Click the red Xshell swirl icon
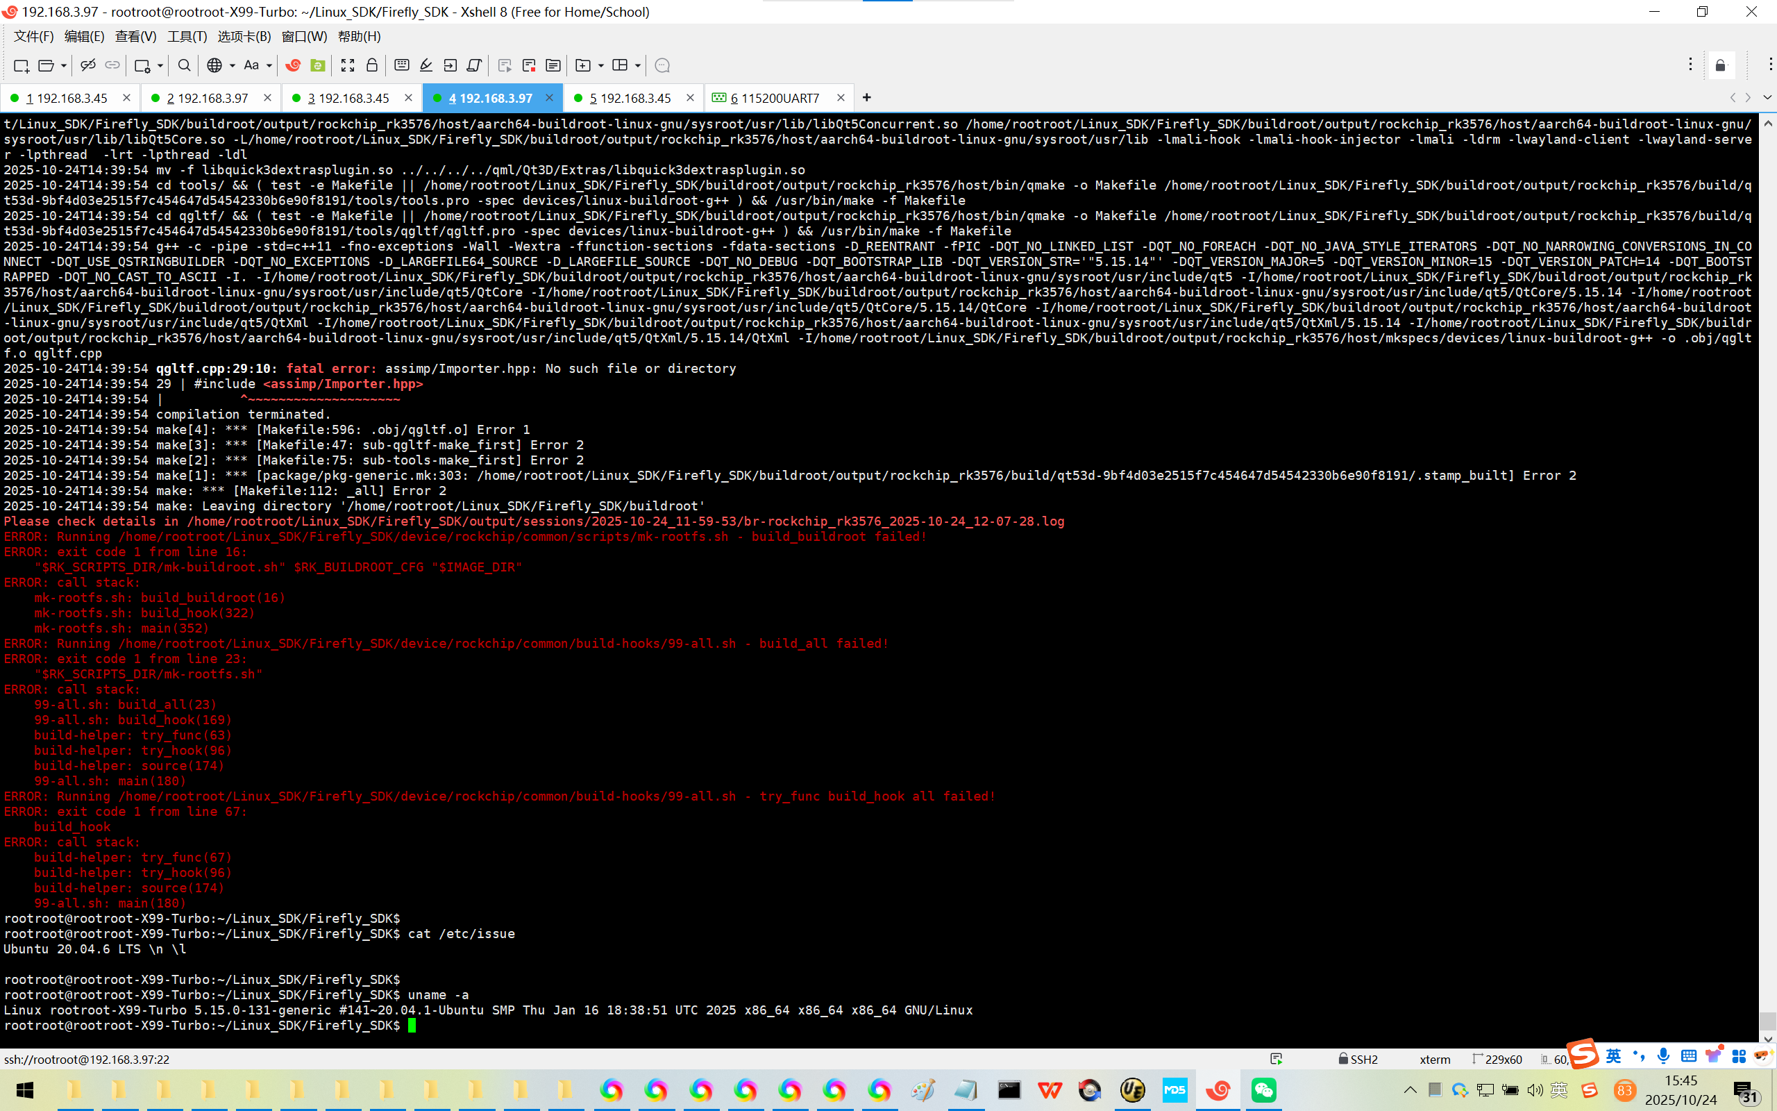 pyautogui.click(x=293, y=65)
